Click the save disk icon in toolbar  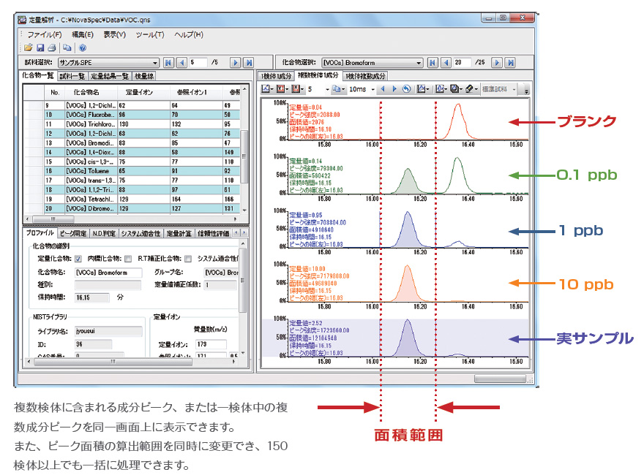40,47
